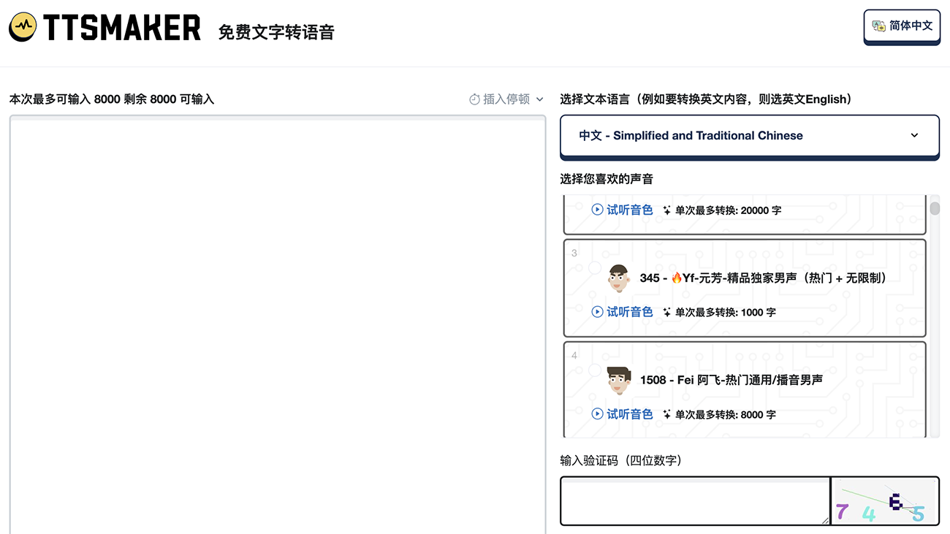This screenshot has height=534, width=950.
Task: Click the sparkle icon beside 单次最多转换: 1000 字
Action: (666, 313)
